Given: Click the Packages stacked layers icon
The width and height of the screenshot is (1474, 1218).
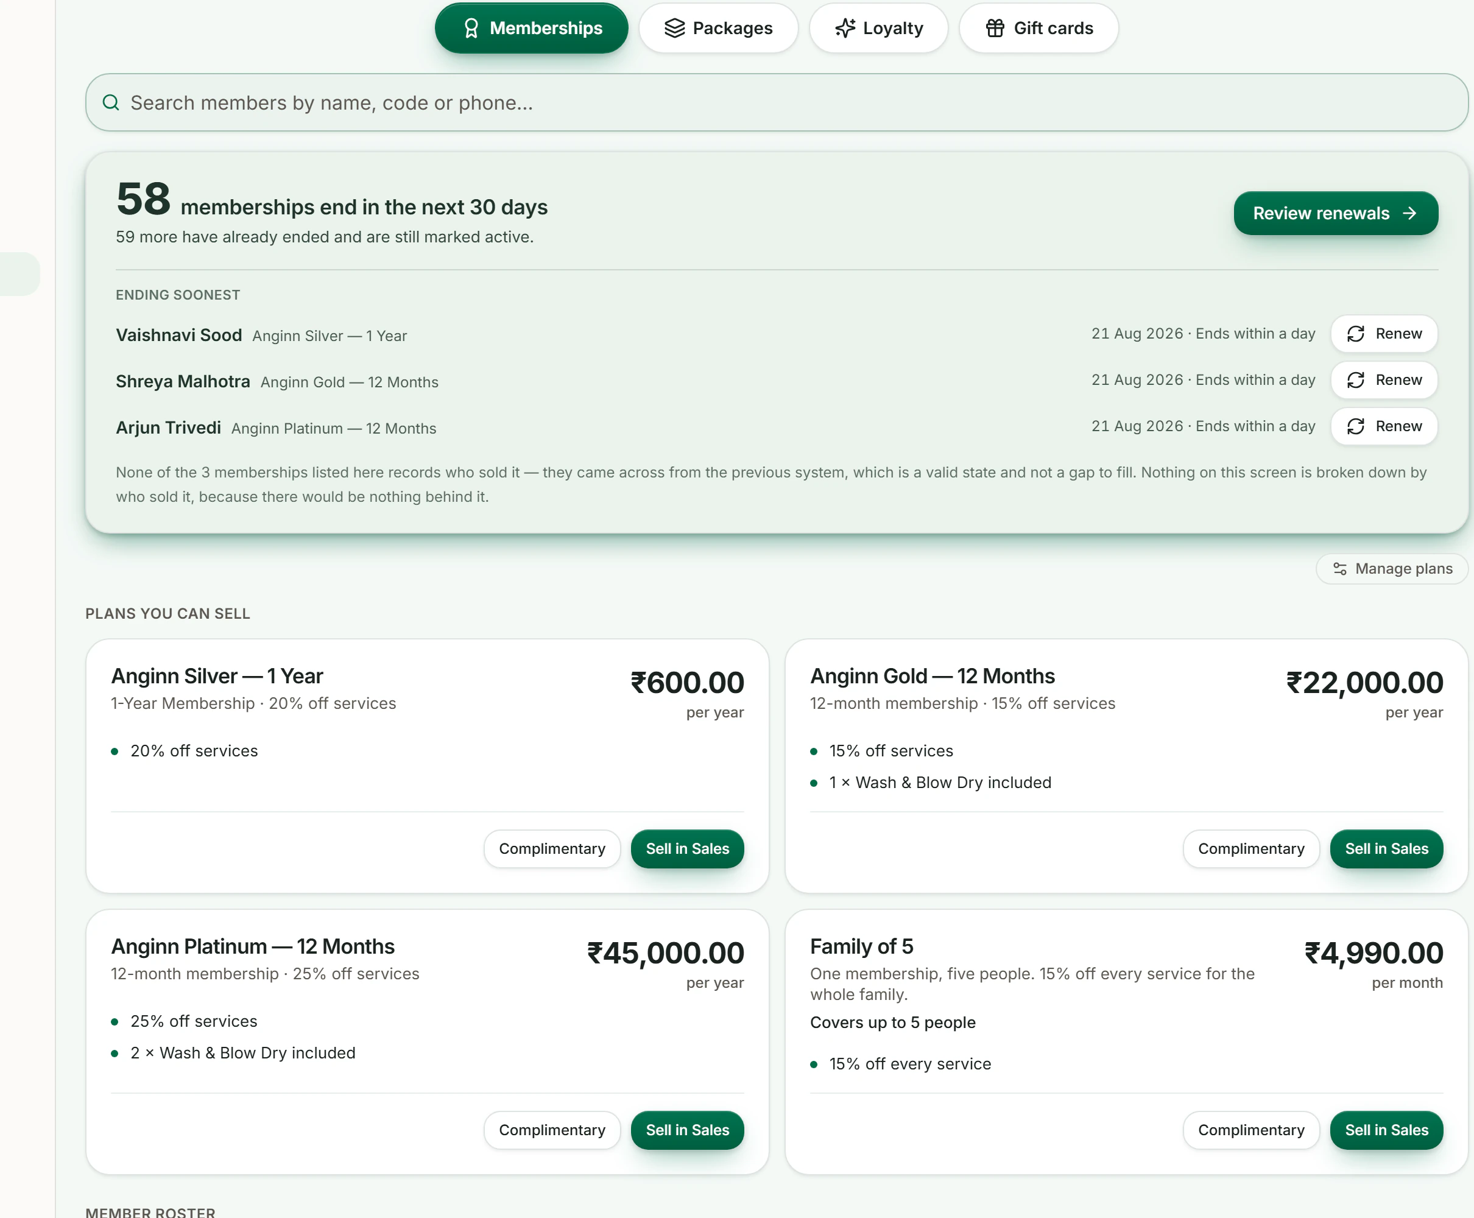Looking at the screenshot, I should pos(674,28).
